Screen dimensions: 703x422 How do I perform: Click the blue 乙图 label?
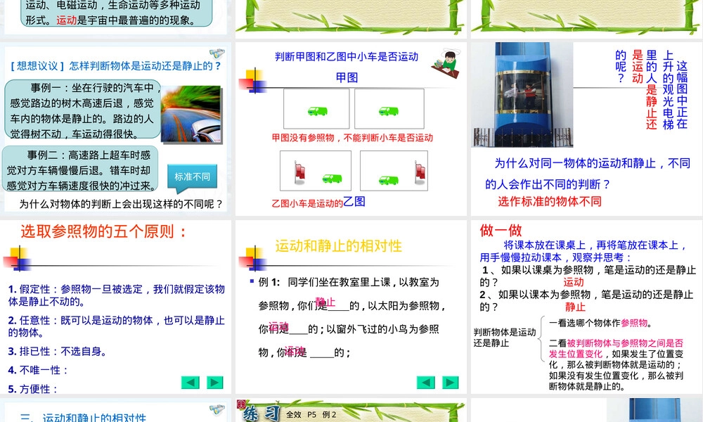(x=354, y=202)
